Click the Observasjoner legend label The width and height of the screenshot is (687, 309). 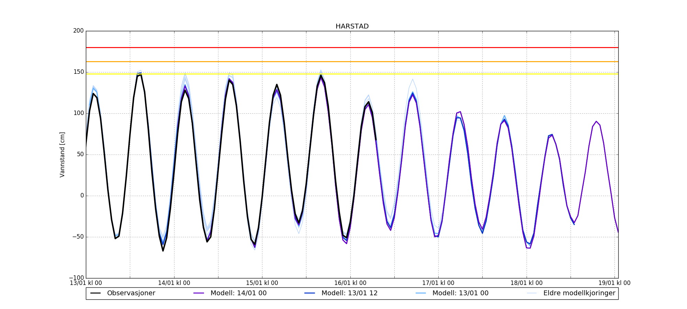pyautogui.click(x=131, y=293)
